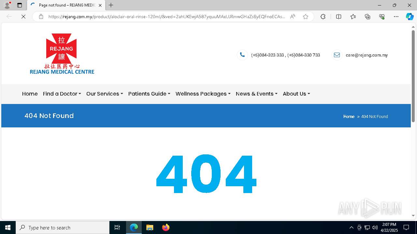Click the page vertical scrollbar thumb
The image size is (417, 234).
point(413,76)
